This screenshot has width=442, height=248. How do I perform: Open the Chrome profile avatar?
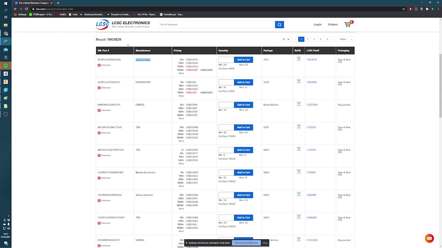click(x=433, y=9)
